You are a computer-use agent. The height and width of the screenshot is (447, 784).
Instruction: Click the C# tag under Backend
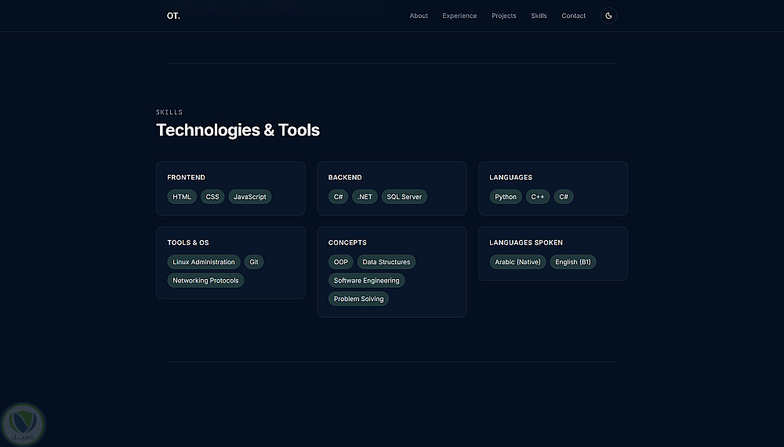(339, 197)
